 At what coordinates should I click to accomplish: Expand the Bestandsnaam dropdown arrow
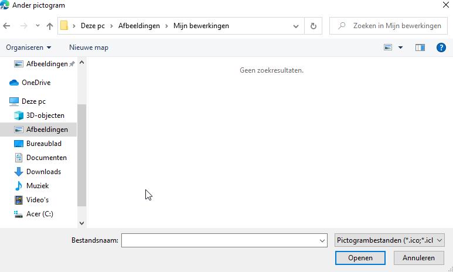[322, 241]
